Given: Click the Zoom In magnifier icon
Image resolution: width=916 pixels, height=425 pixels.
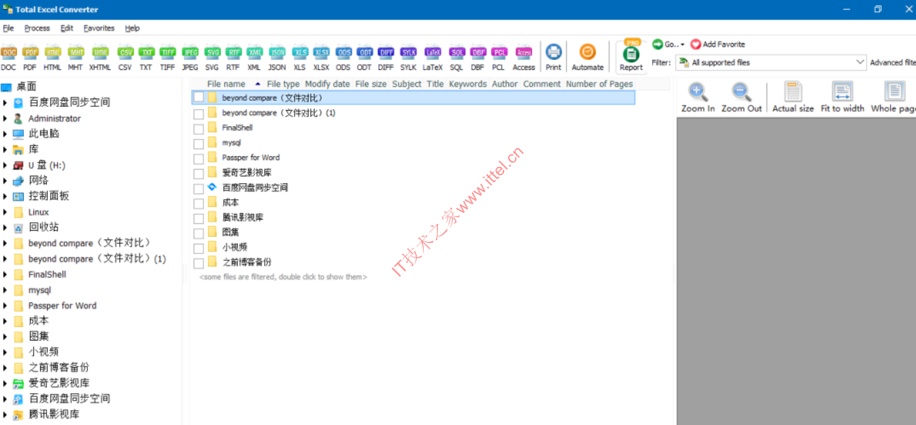Looking at the screenshot, I should pyautogui.click(x=698, y=92).
